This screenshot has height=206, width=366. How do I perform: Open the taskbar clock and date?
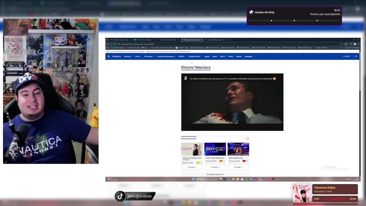[x=356, y=179]
